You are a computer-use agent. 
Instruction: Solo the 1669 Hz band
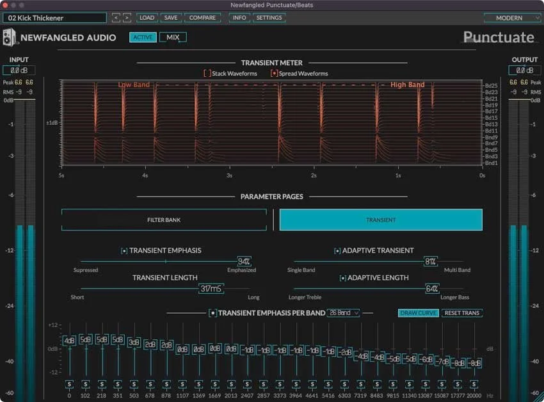(215, 384)
